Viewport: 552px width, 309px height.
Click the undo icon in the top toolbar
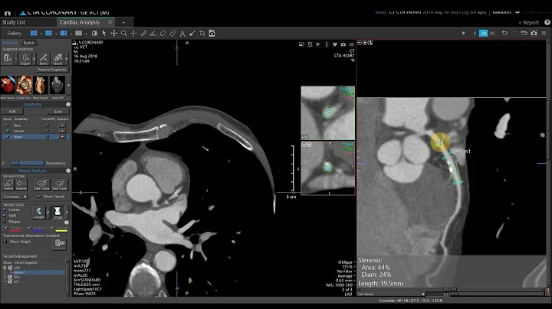click(x=504, y=33)
